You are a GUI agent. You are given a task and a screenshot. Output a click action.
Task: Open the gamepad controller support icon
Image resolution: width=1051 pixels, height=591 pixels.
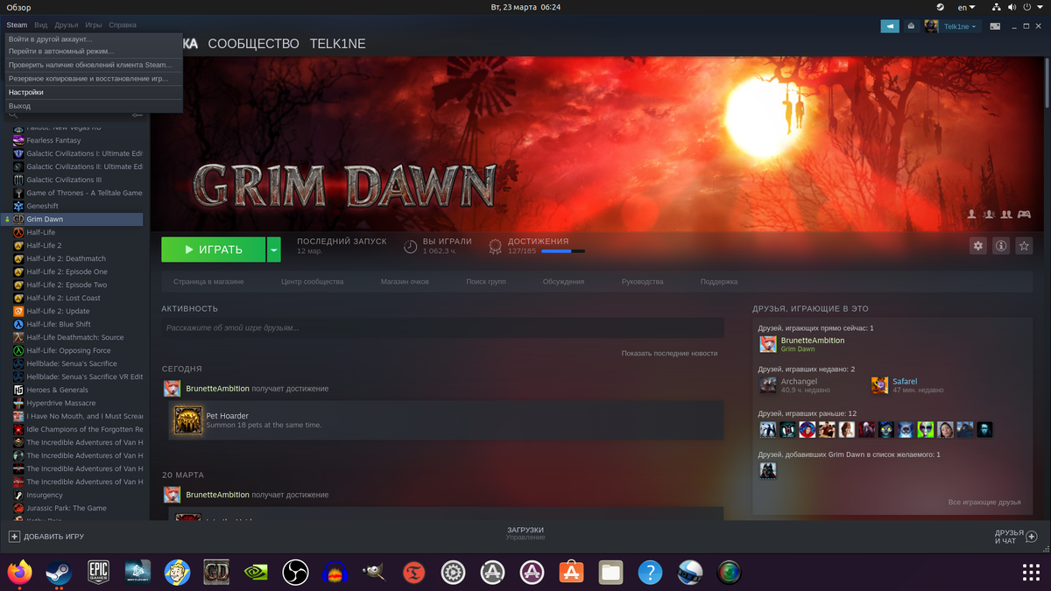click(x=1023, y=214)
